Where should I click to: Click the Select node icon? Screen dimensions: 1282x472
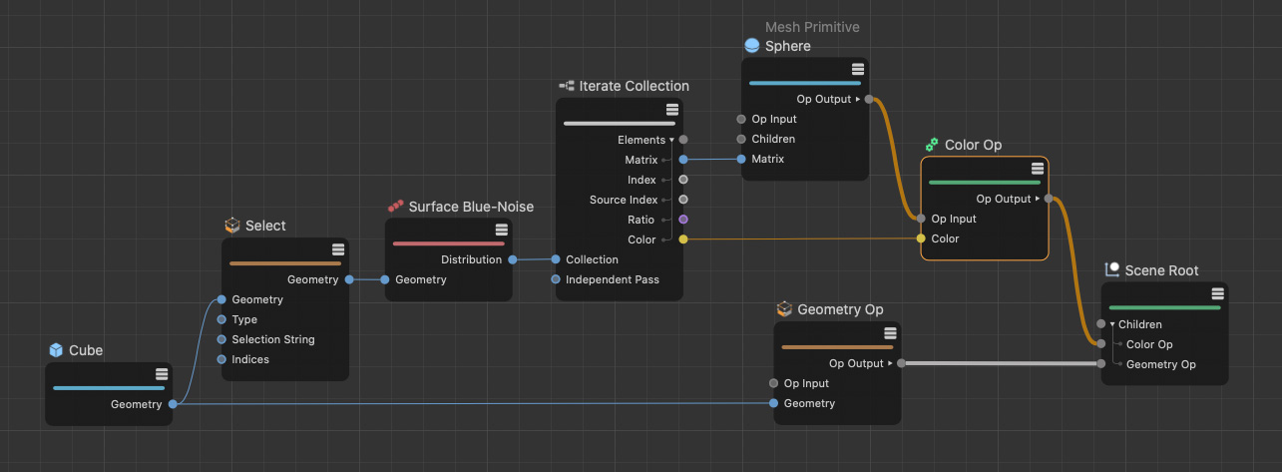pos(232,226)
